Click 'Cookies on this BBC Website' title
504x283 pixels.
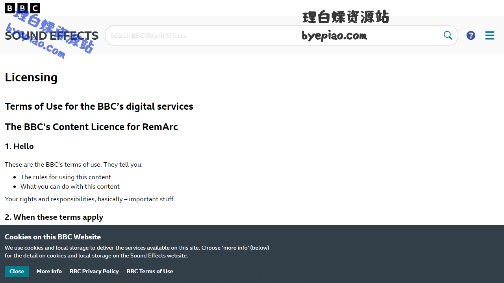coord(53,237)
